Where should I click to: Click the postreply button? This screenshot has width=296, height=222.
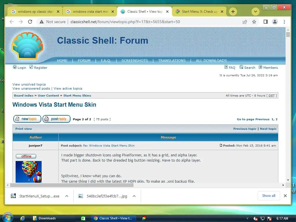point(56,119)
